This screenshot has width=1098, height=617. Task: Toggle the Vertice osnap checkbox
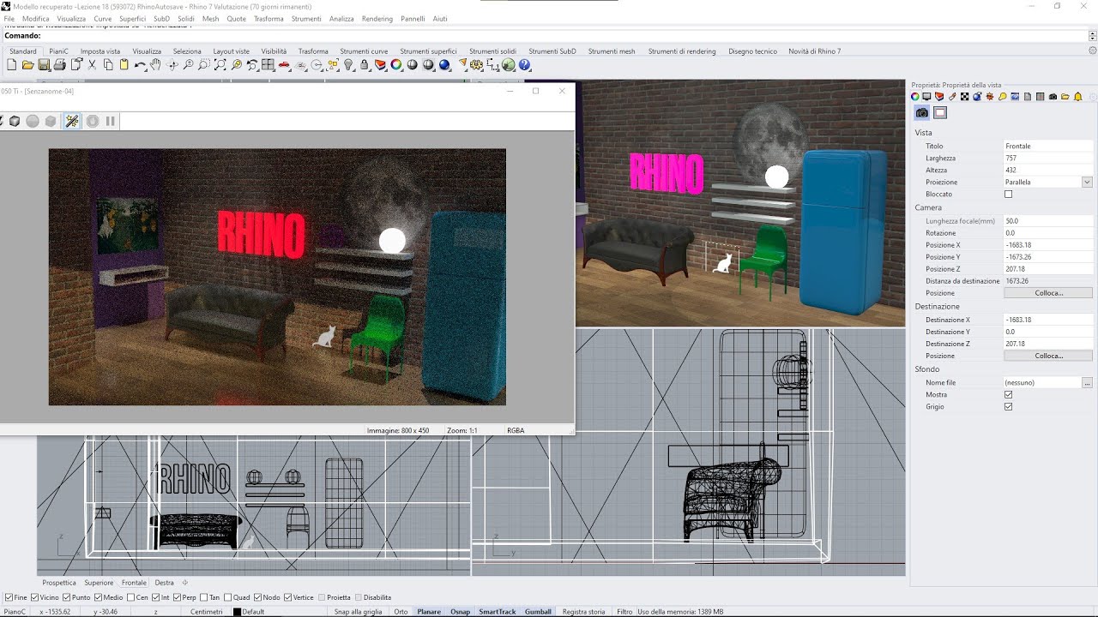click(x=287, y=597)
